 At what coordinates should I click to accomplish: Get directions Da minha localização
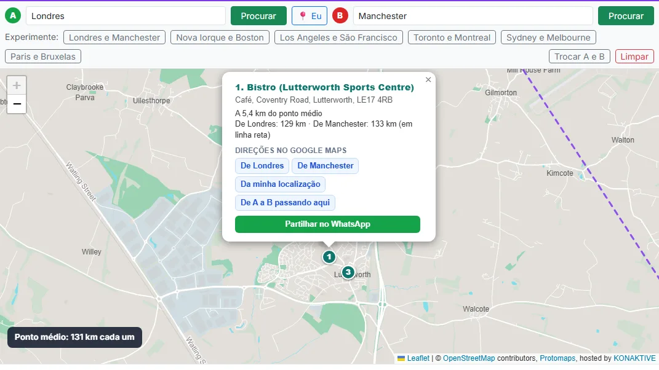tap(281, 184)
